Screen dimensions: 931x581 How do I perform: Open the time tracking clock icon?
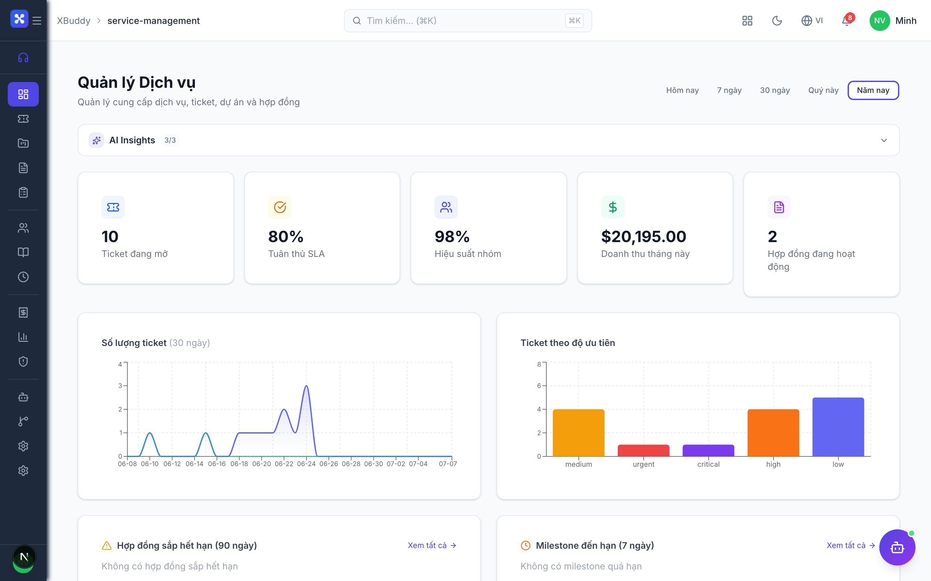tap(23, 277)
